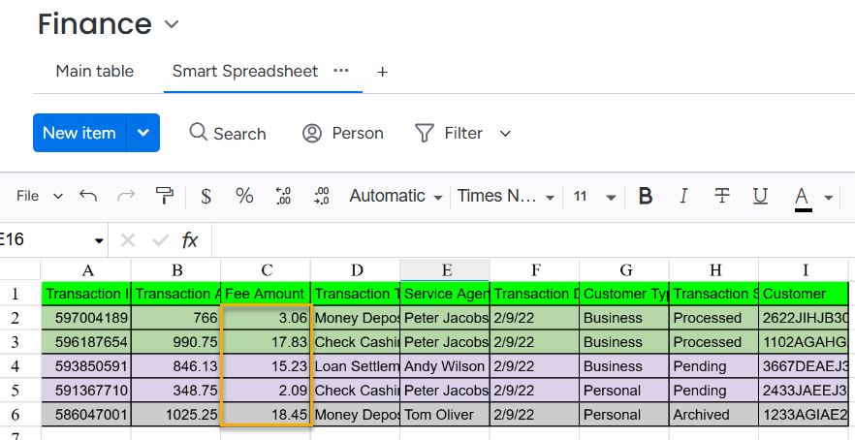Image resolution: width=855 pixels, height=440 pixels.
Task: Open the File menu
Action: 39,196
